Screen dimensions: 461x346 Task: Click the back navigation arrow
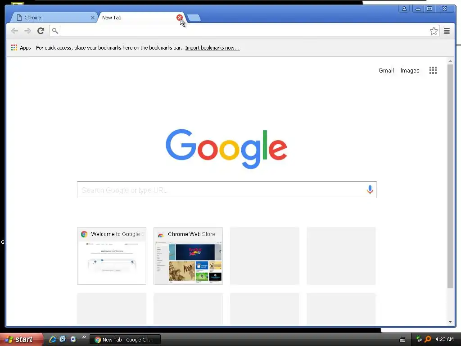pos(14,31)
